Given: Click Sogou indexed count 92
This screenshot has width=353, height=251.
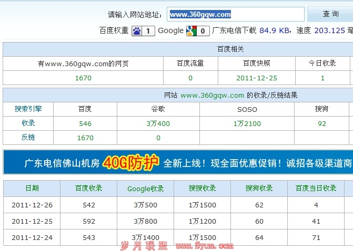Looking at the screenshot, I should coord(322,123).
